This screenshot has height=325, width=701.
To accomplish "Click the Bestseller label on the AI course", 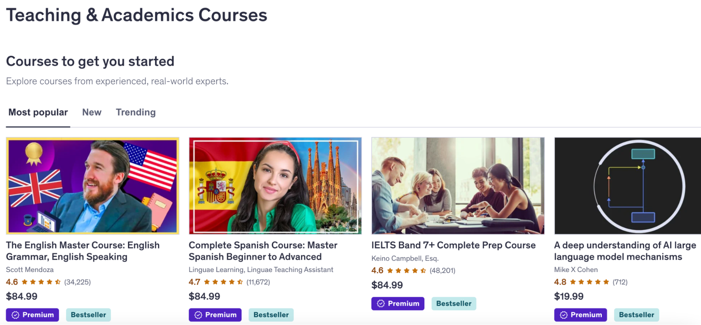I will (636, 315).
